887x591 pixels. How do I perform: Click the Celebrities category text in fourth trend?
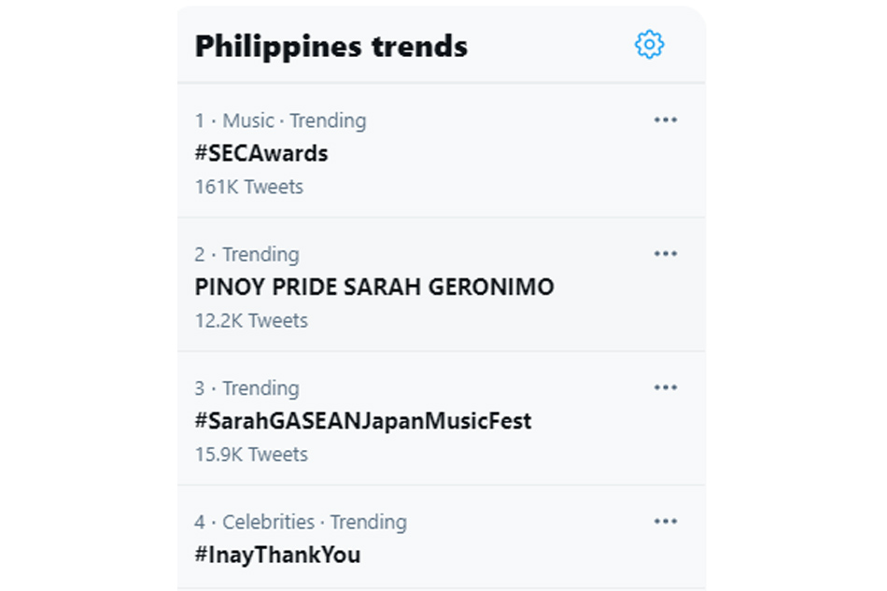tap(268, 522)
